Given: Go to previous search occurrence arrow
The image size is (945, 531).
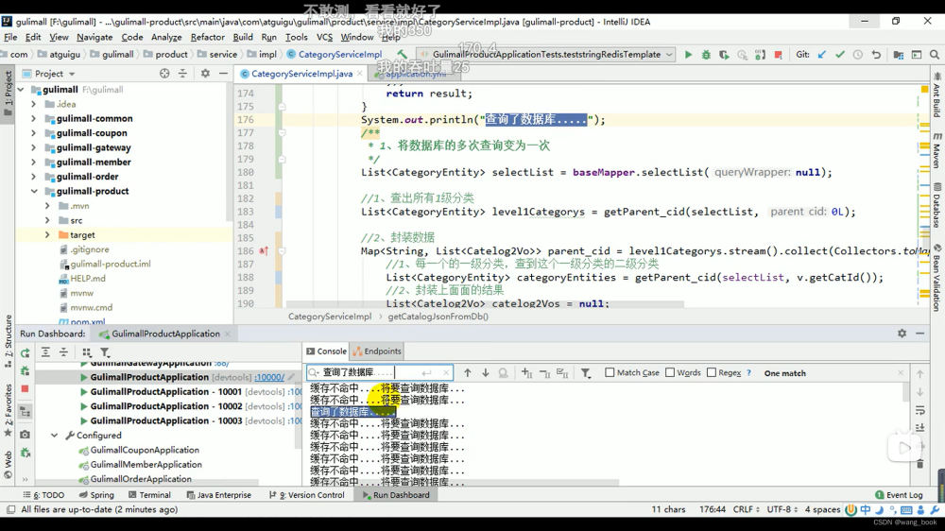Looking at the screenshot, I should 467,373.
